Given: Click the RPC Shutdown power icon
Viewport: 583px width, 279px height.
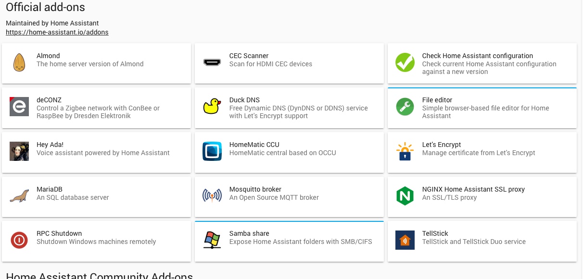Looking at the screenshot, I should (19, 240).
